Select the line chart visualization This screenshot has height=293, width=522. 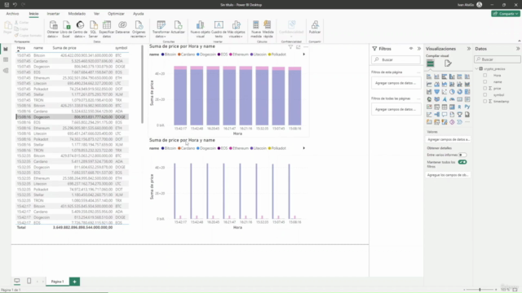pos(429,84)
